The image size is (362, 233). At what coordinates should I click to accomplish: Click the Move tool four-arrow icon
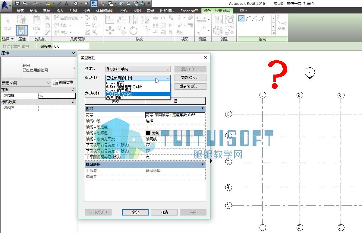point(110,30)
